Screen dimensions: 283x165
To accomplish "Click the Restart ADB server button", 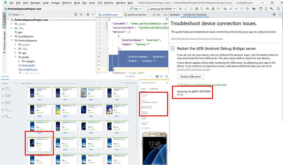I will point(191,76).
